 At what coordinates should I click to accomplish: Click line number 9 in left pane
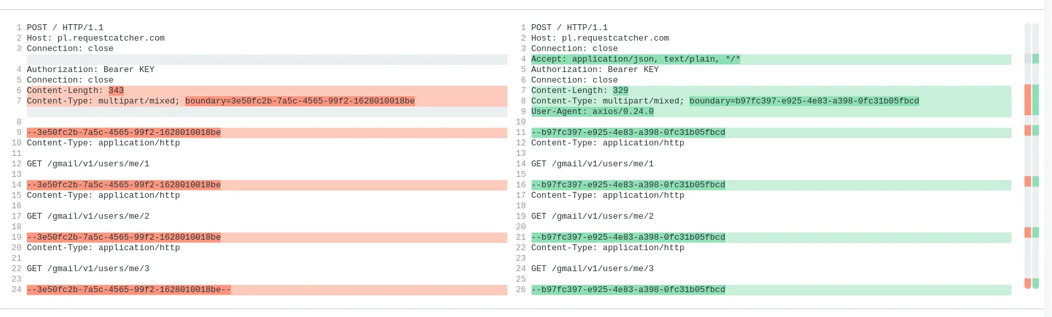(x=19, y=132)
